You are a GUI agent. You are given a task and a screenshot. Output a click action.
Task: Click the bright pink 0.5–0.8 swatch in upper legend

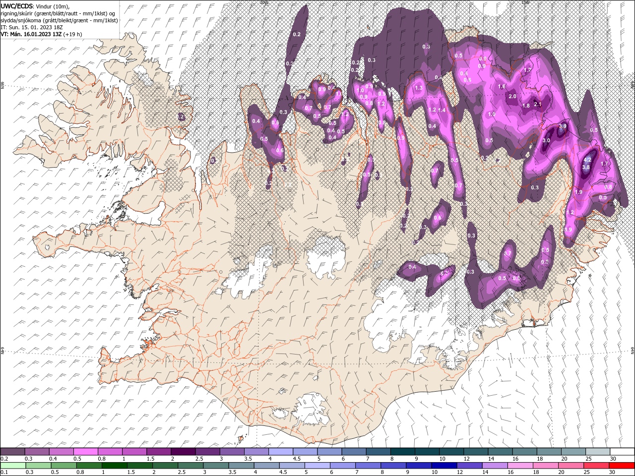[x=86, y=451]
